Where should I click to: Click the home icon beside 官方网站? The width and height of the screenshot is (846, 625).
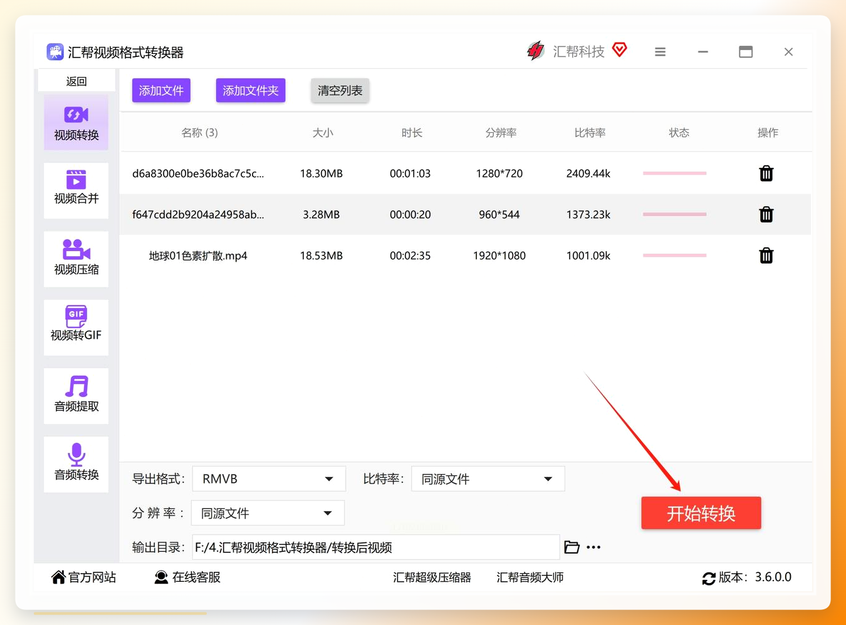[x=58, y=577]
